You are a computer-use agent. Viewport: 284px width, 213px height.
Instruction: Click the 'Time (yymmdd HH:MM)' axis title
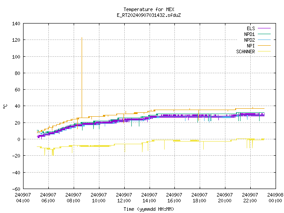click(149, 209)
